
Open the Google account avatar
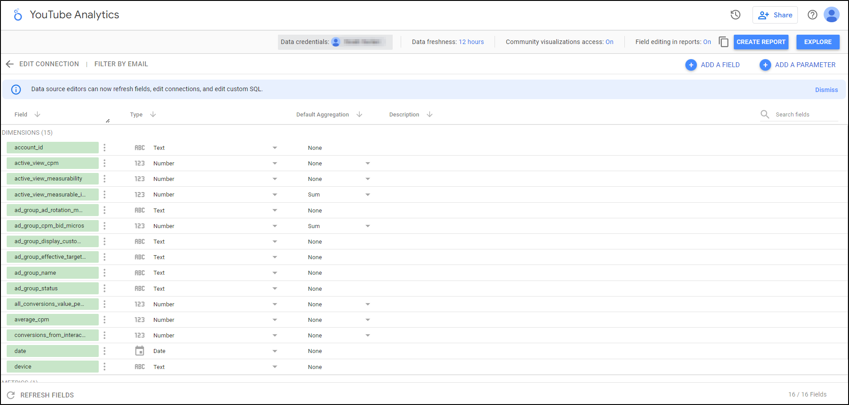[x=832, y=15]
